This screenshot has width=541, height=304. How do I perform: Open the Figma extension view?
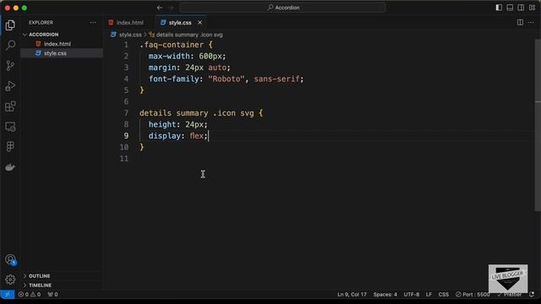coord(10,147)
